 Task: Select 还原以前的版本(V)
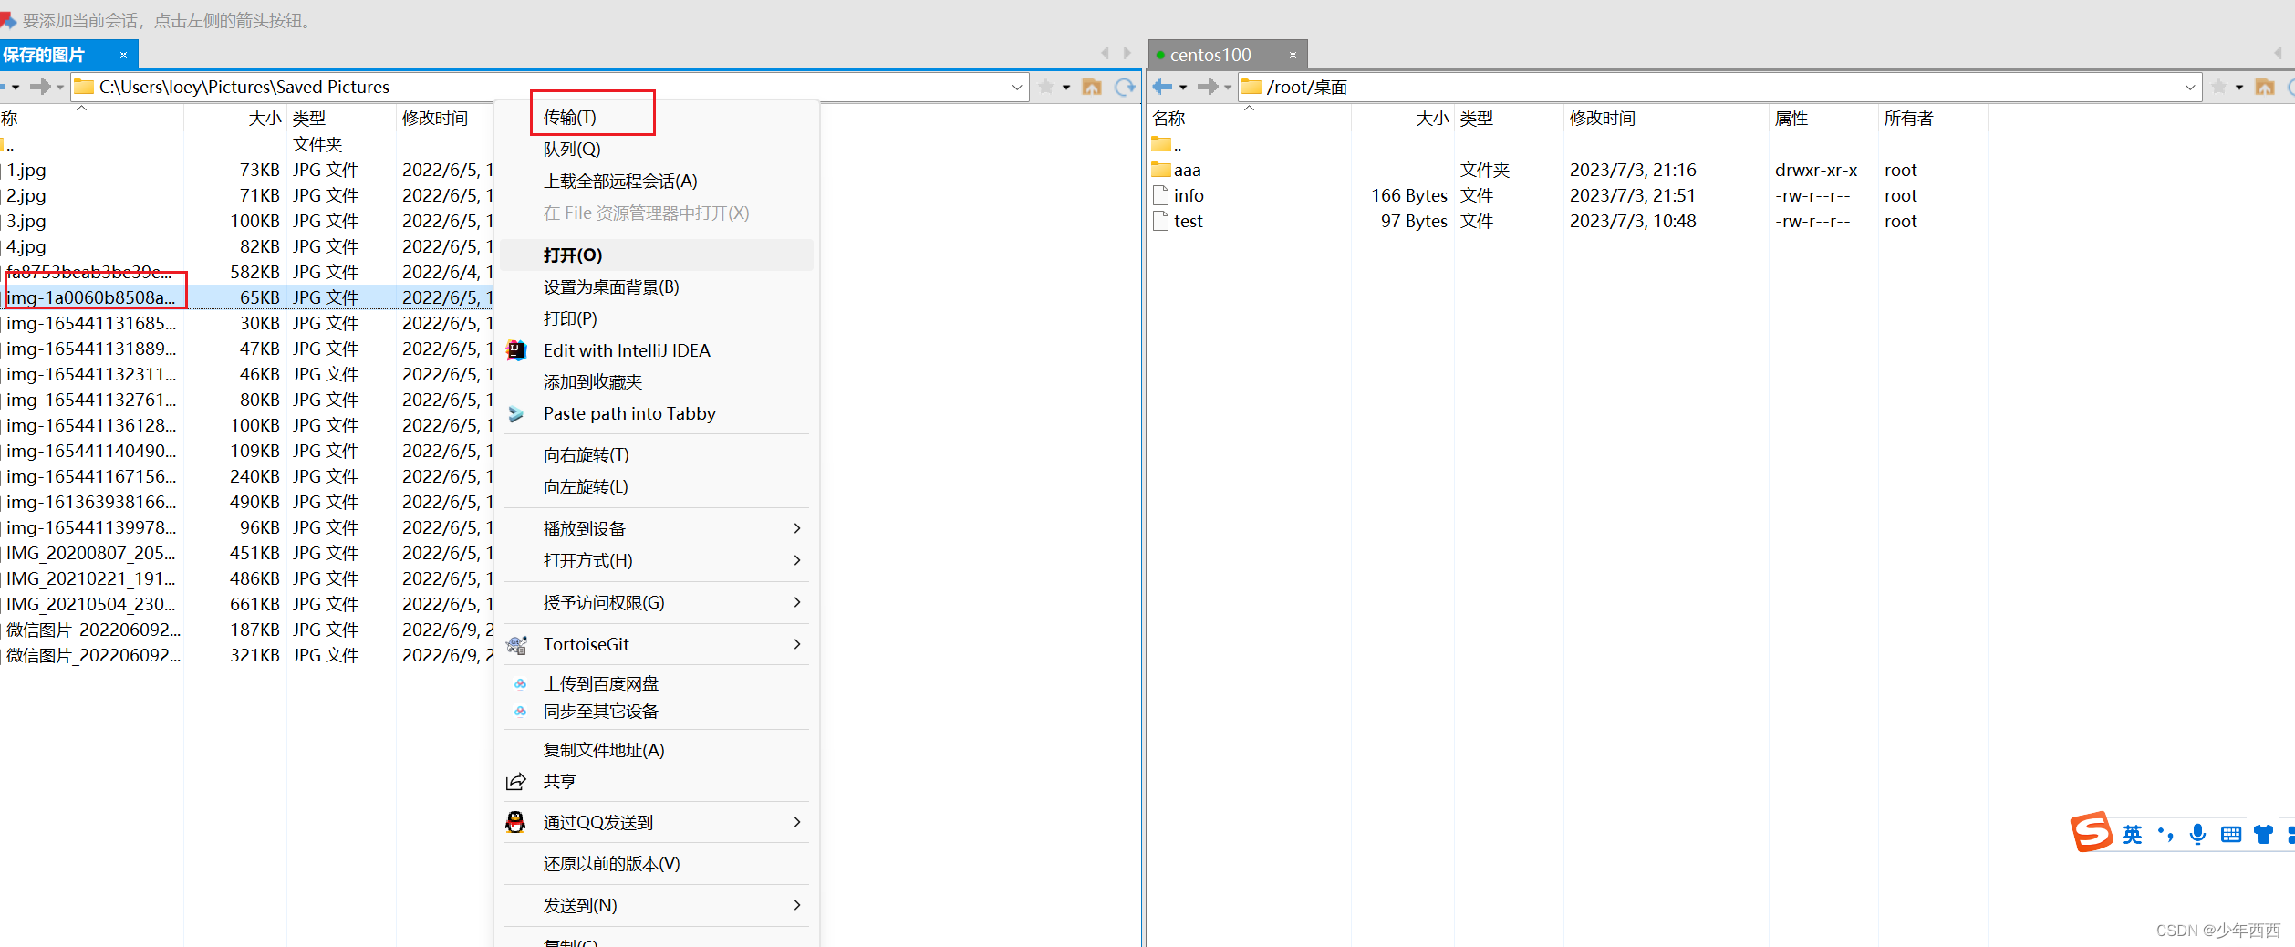657,864
